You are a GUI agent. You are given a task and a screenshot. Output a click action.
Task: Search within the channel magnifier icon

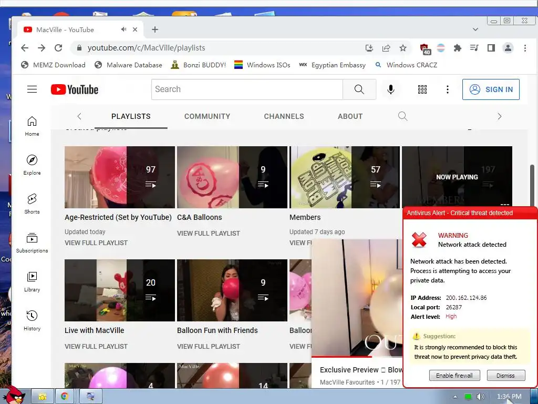[x=402, y=116]
